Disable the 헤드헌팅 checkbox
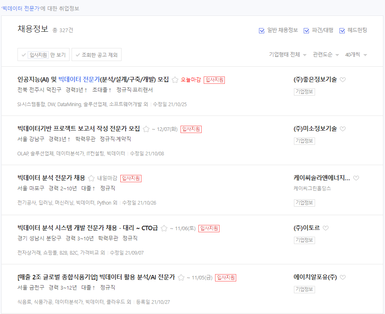385x314 pixels. pos(342,30)
